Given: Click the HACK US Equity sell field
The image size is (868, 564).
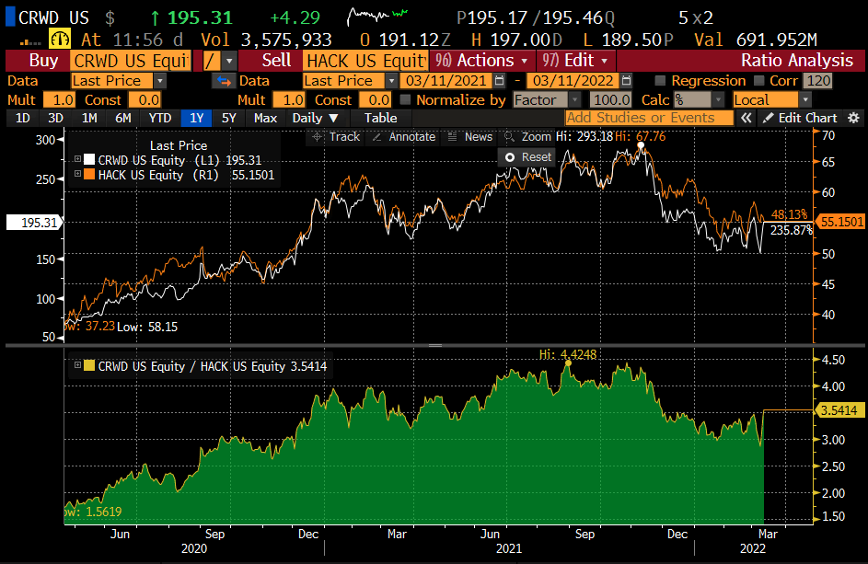Looking at the screenshot, I should click(365, 61).
